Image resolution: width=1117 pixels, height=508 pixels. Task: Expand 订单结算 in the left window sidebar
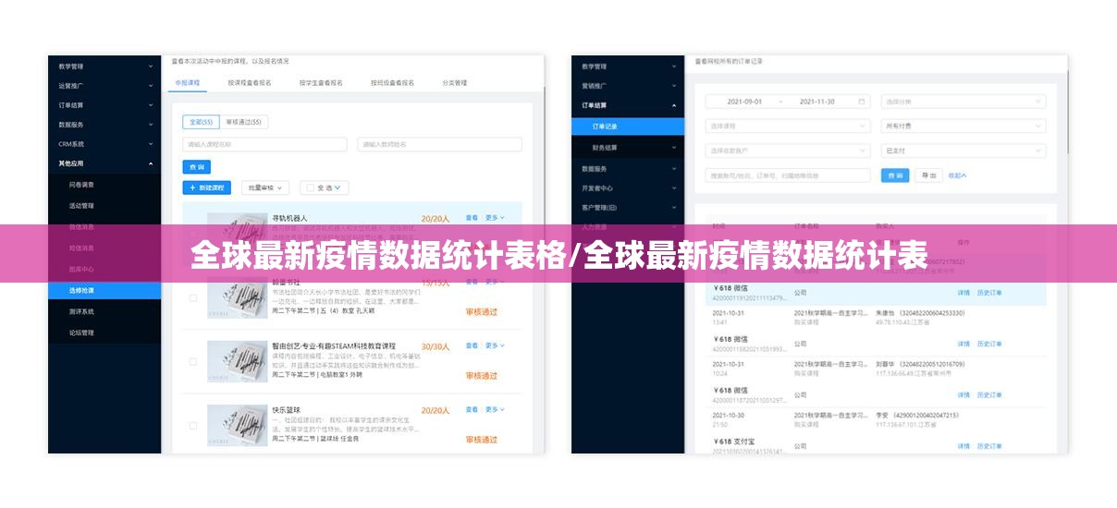[104, 105]
